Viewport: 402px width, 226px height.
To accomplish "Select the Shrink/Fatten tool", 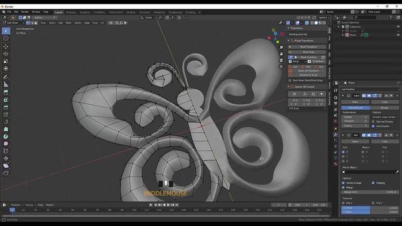I will click(6, 158).
